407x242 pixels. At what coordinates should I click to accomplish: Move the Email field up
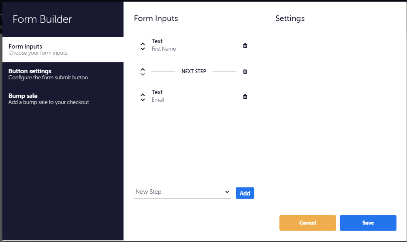pos(143,94)
